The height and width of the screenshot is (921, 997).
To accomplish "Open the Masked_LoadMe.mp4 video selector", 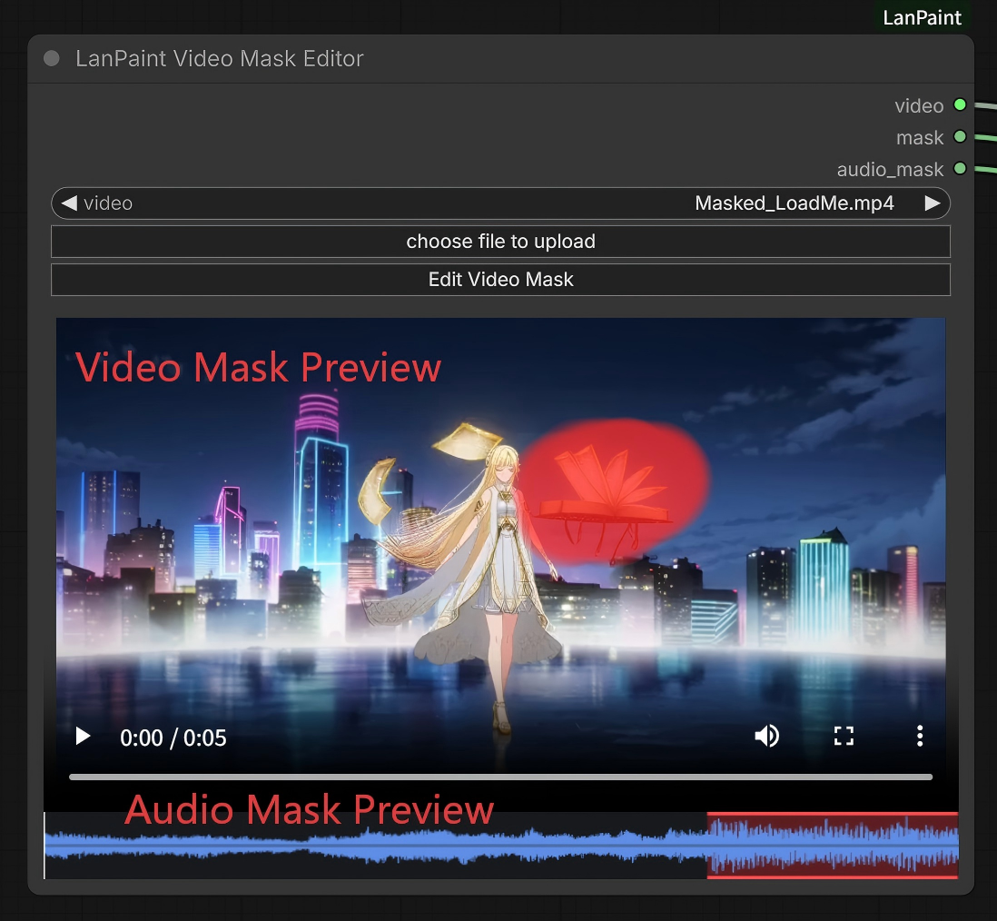I will click(500, 203).
